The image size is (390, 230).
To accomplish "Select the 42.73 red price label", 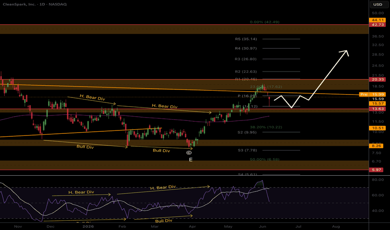I will coord(377,25).
